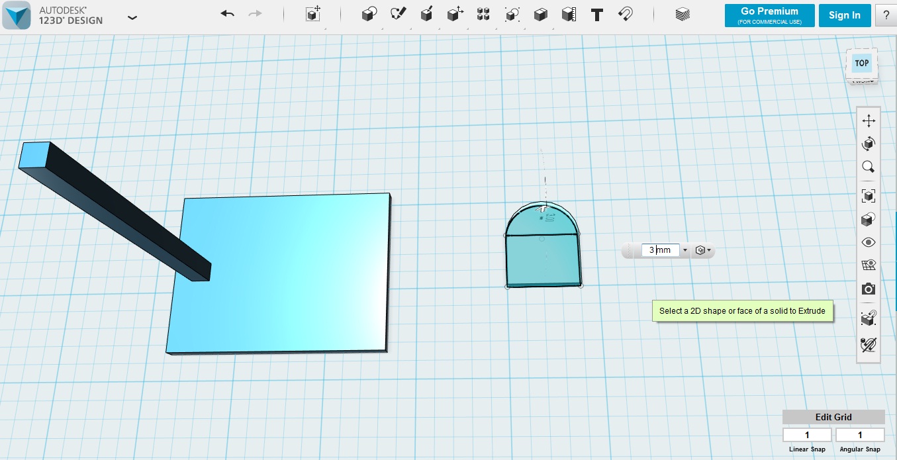This screenshot has width=897, height=460.
Task: Open the Pattern tools
Action: [483, 14]
